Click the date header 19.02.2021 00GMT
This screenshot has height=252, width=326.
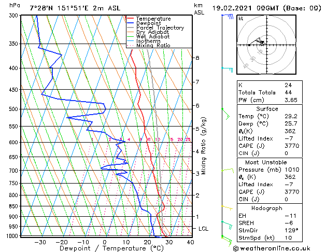tap(246, 8)
